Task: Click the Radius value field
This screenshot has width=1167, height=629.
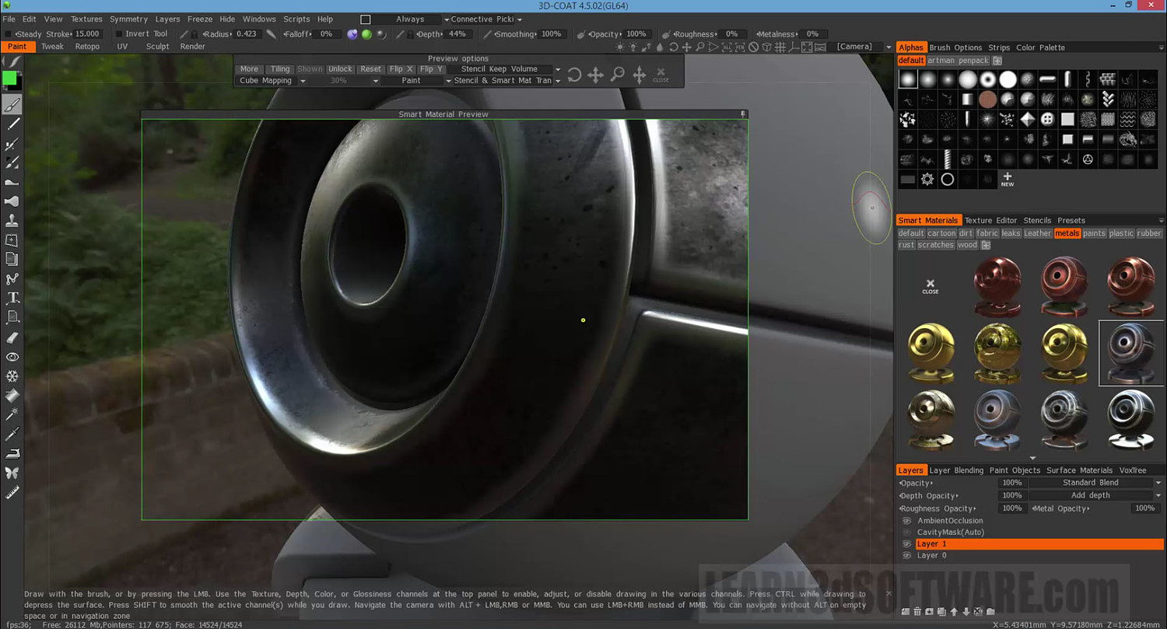Action: pos(247,34)
